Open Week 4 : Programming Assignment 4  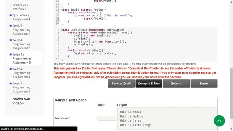click(21, 73)
